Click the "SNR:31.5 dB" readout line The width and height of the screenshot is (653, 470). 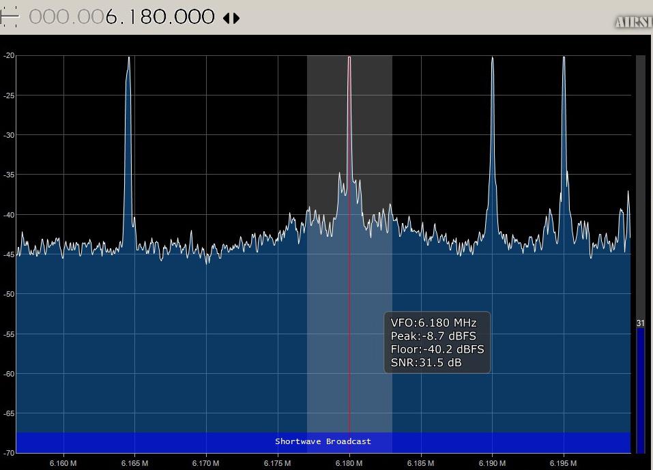426,363
